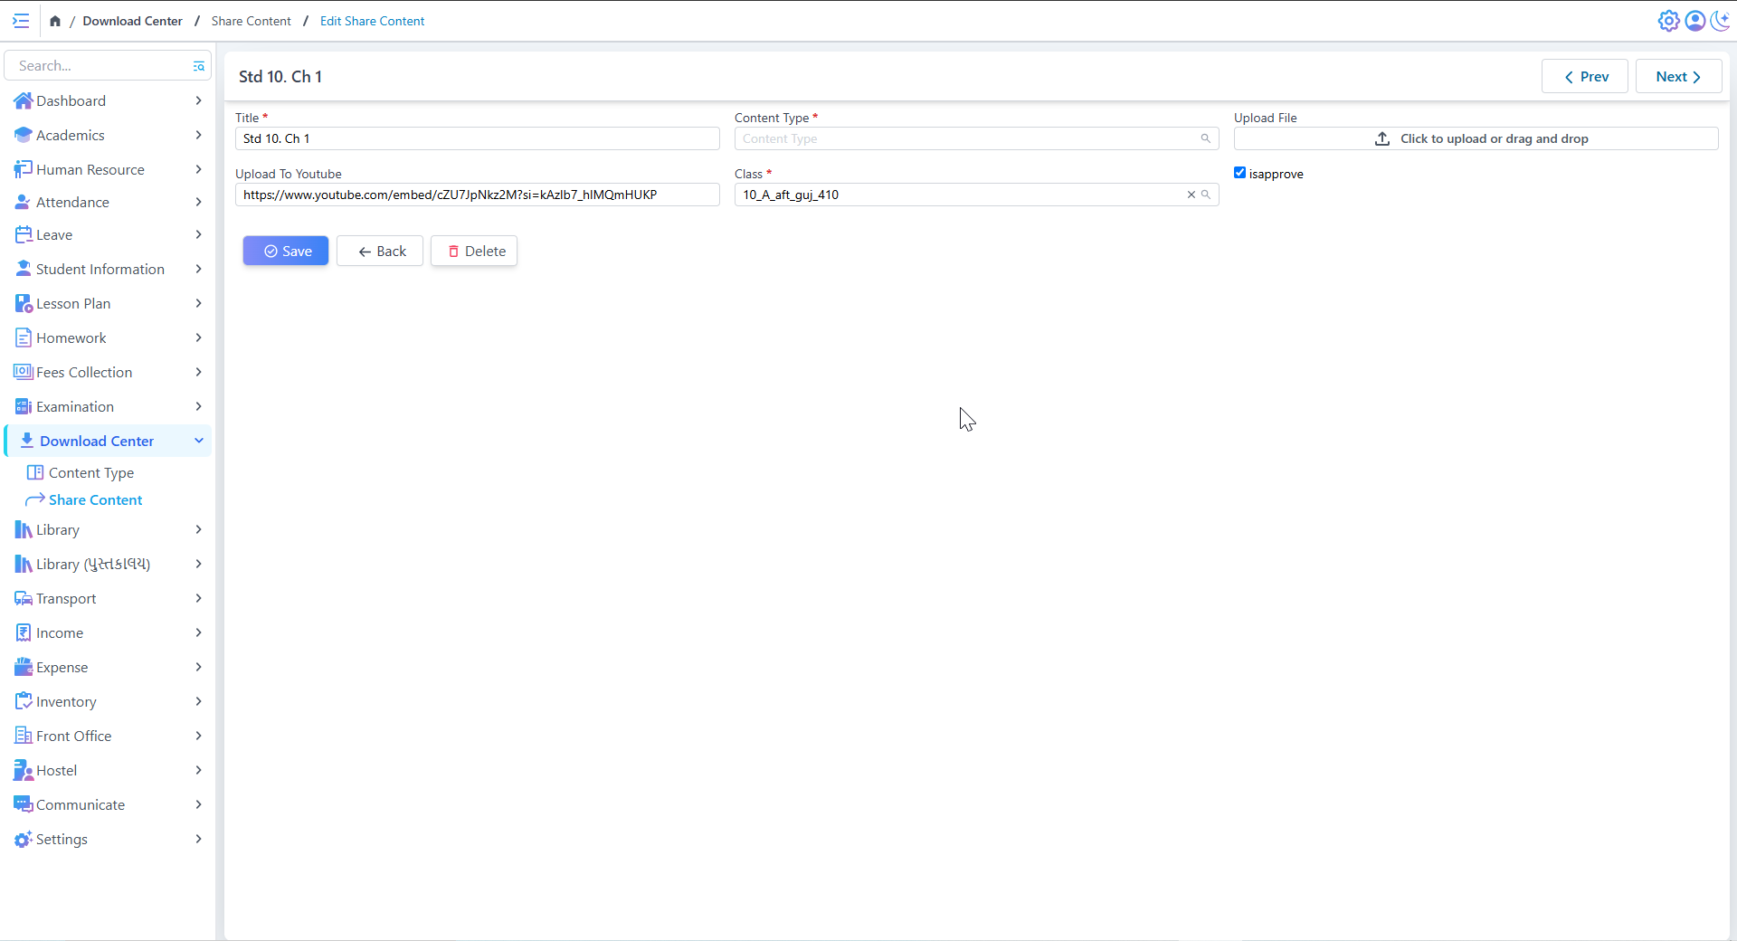Click the Upload To Youtube URL field
The width and height of the screenshot is (1737, 941).
coord(477,195)
